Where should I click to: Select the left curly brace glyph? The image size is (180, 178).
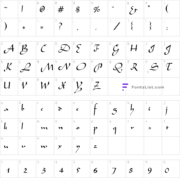click(132, 26)
